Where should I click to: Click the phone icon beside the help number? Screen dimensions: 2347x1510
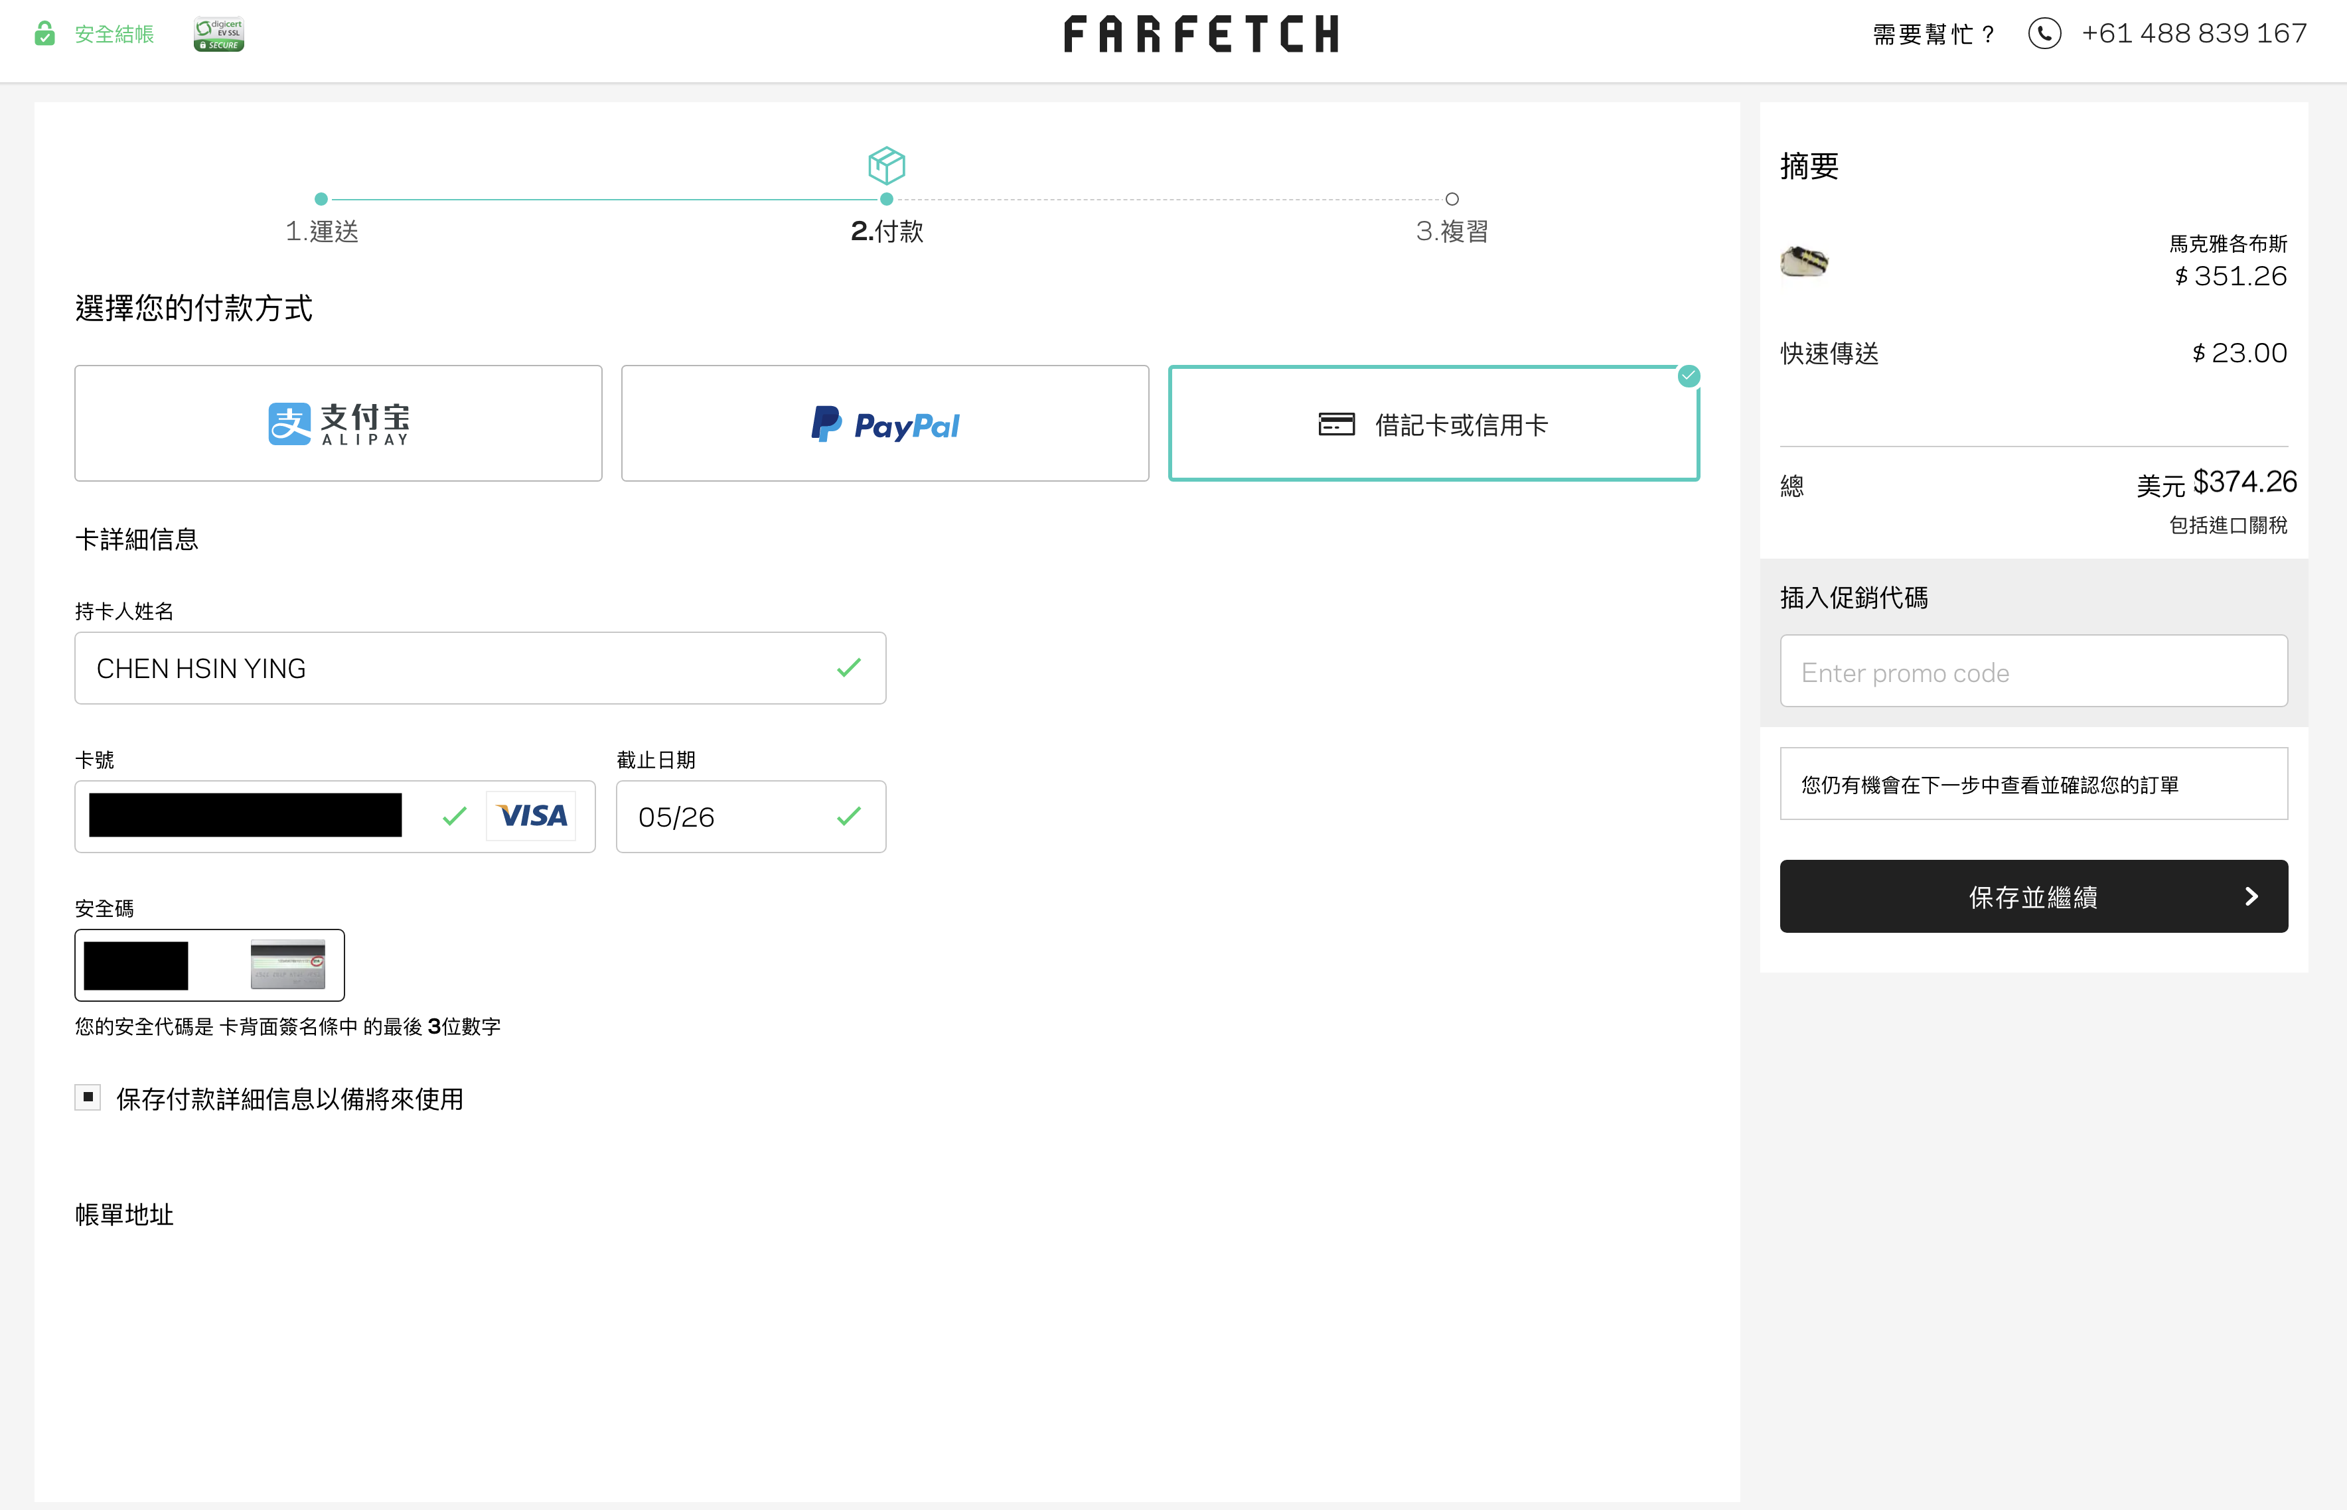(2044, 33)
